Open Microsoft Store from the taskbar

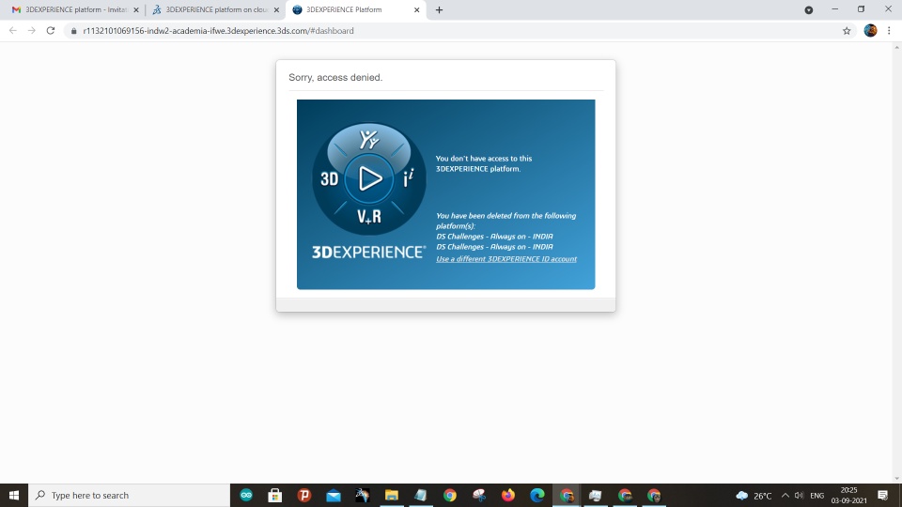coord(275,495)
